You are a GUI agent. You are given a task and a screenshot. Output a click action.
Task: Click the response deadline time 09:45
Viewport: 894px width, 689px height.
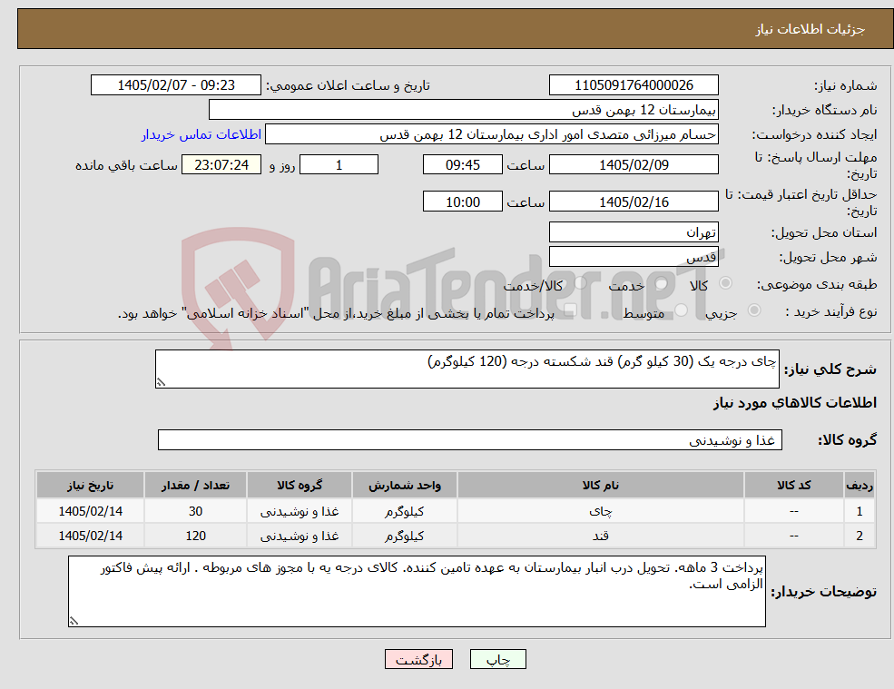tap(462, 165)
